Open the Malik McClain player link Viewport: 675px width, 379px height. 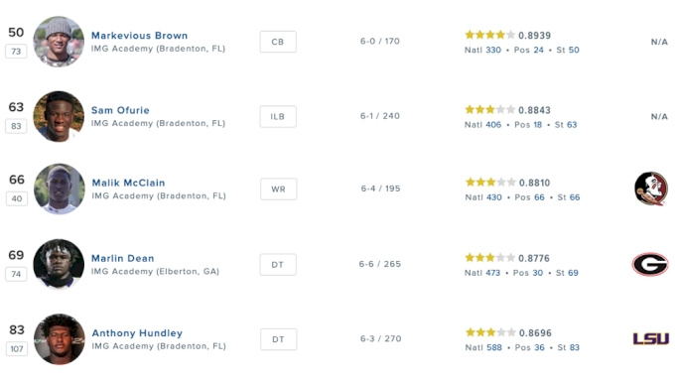[128, 183]
